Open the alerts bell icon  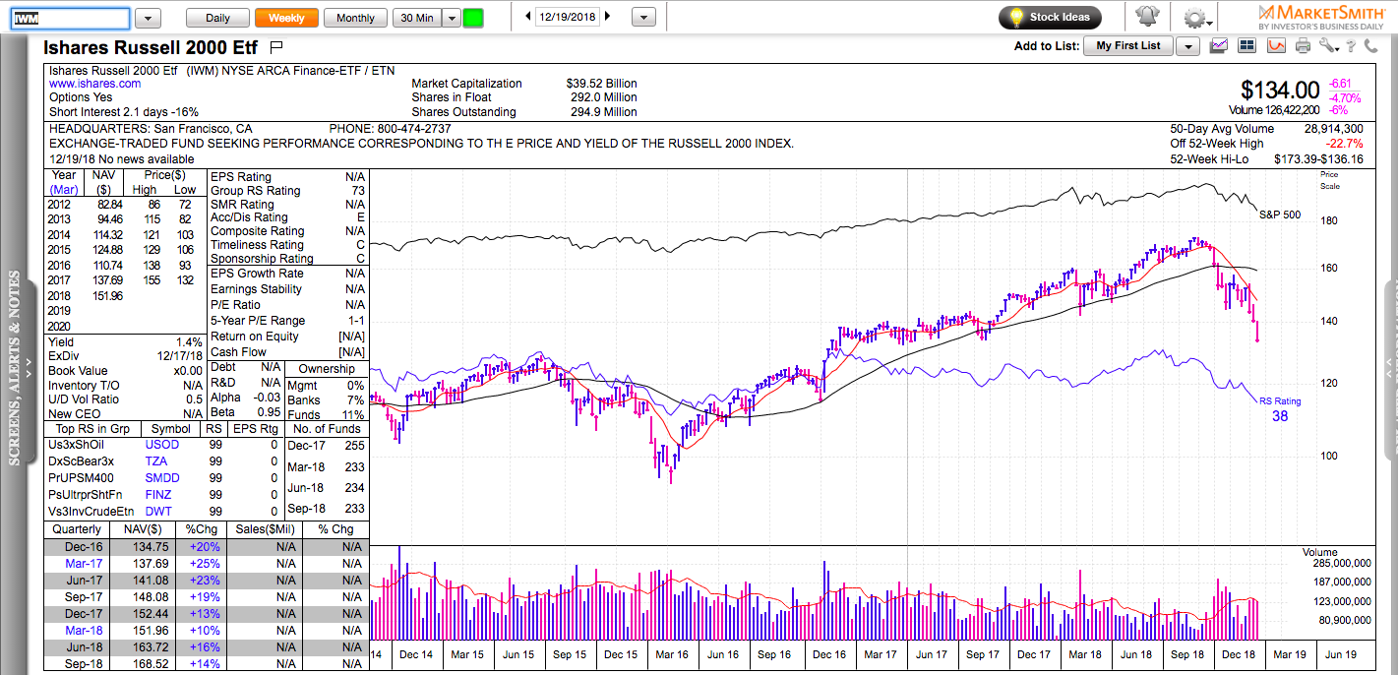click(x=1146, y=17)
